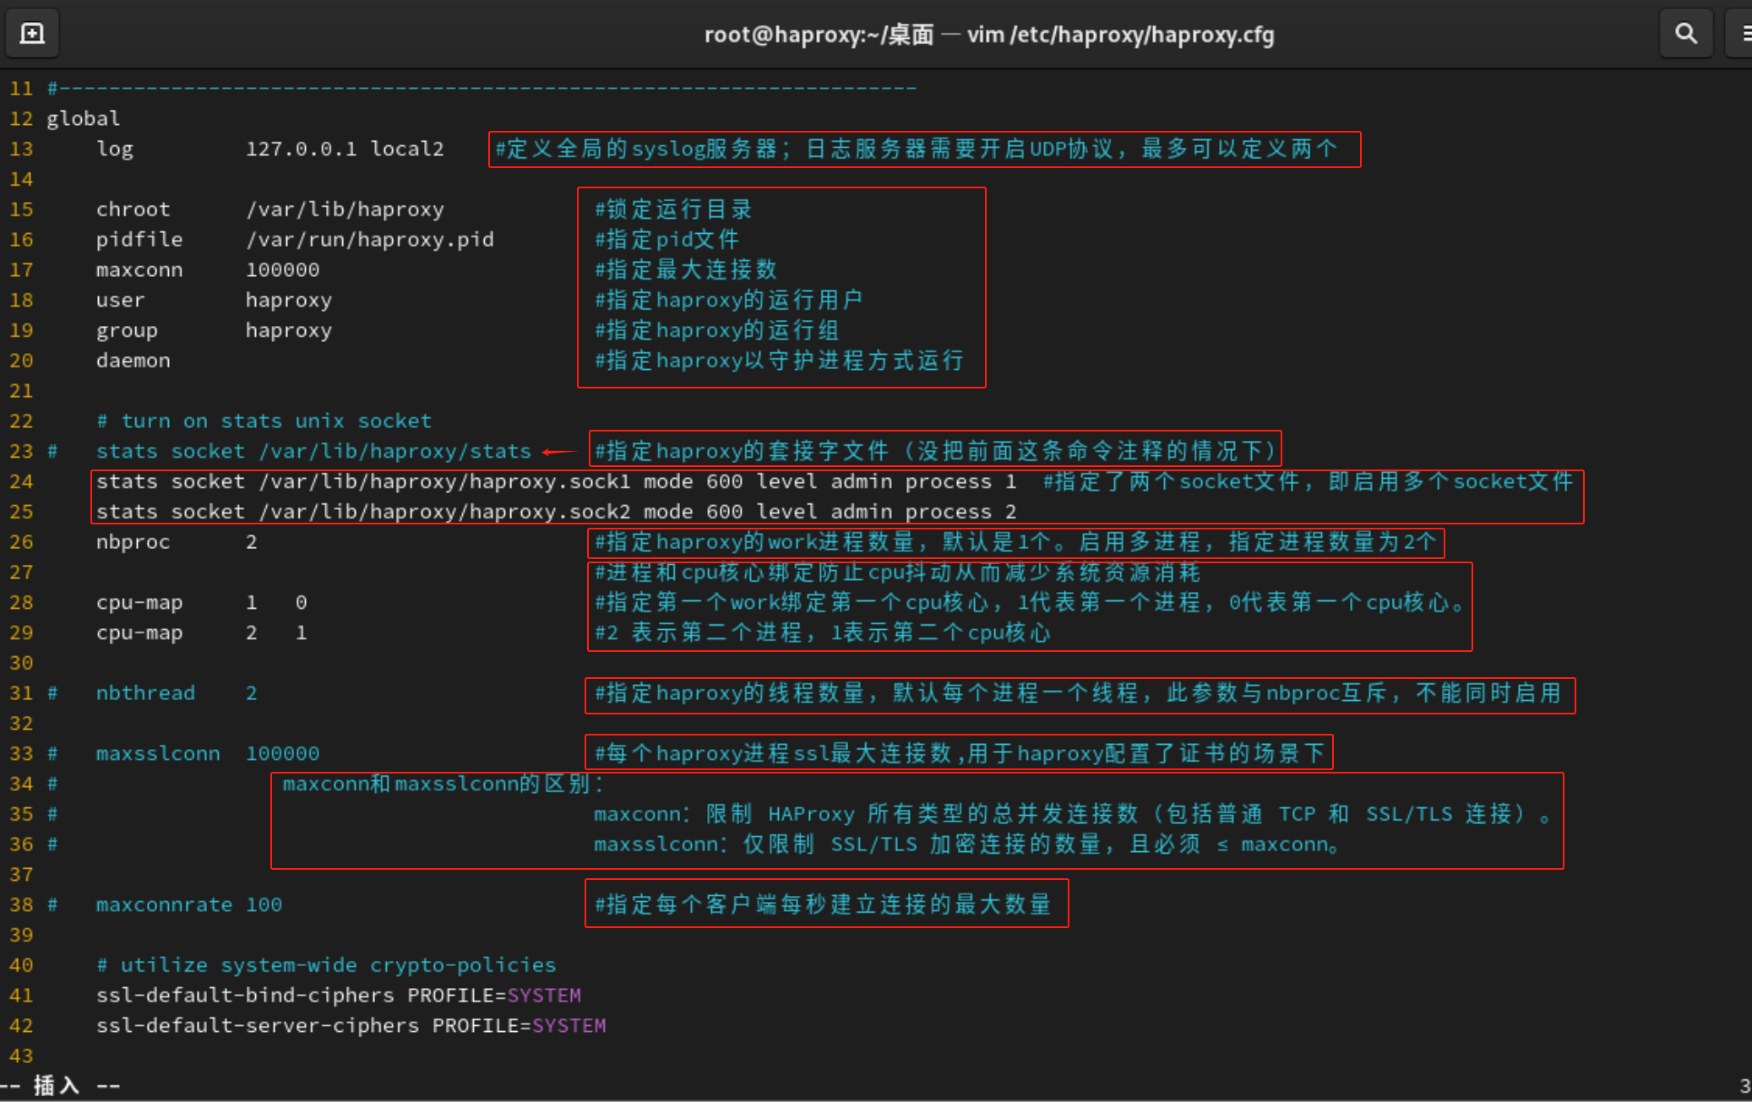Click comment about two socket files on line 24

coord(1308,481)
